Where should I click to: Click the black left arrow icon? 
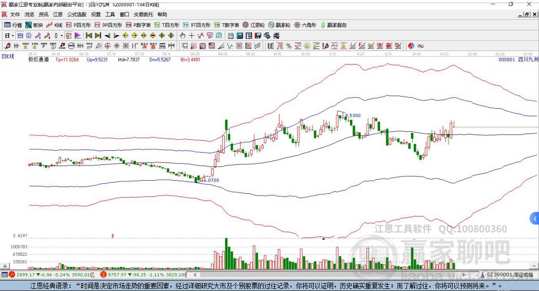click(x=107, y=36)
